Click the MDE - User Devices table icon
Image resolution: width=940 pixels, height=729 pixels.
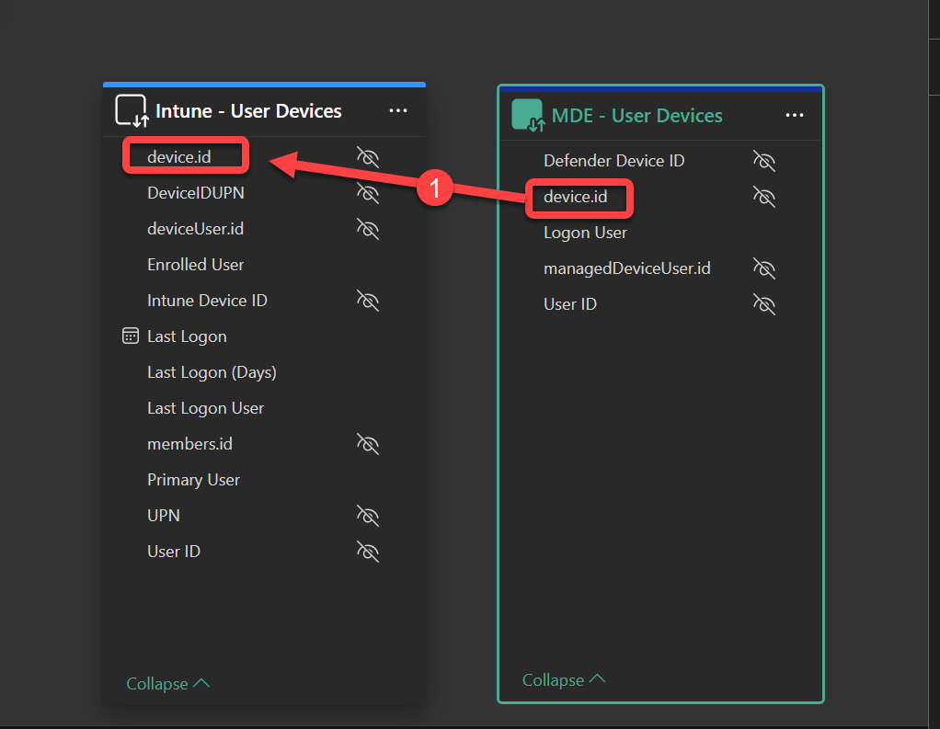[528, 115]
